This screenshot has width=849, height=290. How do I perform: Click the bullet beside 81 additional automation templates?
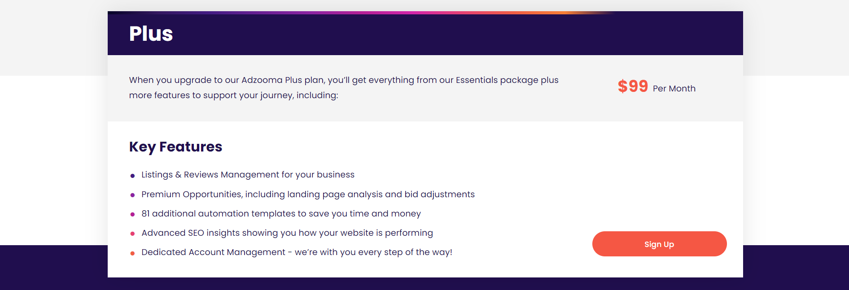[132, 214]
